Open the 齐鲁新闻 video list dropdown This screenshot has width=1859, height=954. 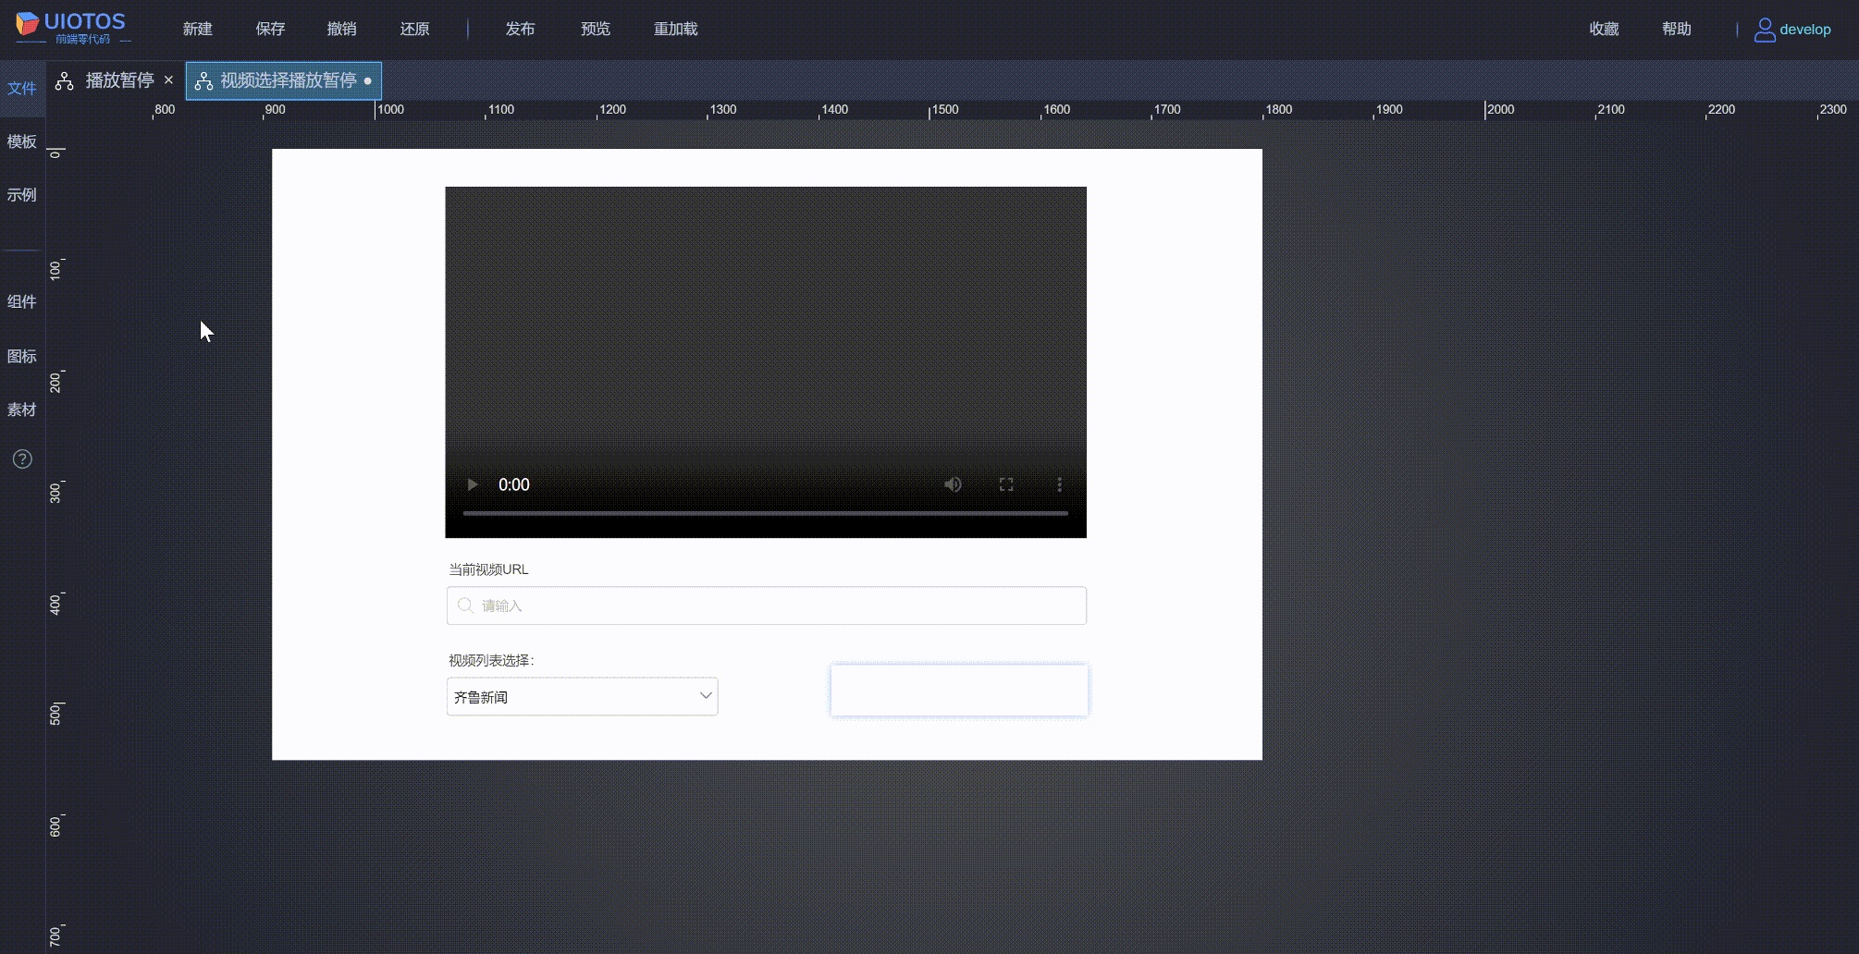pos(582,696)
